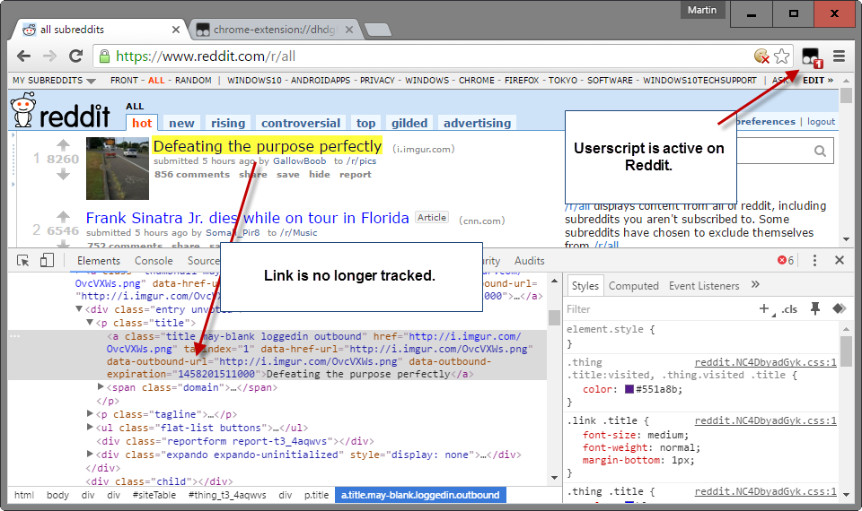Open the MY SUBREDDITS dropdown
The image size is (862, 511).
[54, 81]
